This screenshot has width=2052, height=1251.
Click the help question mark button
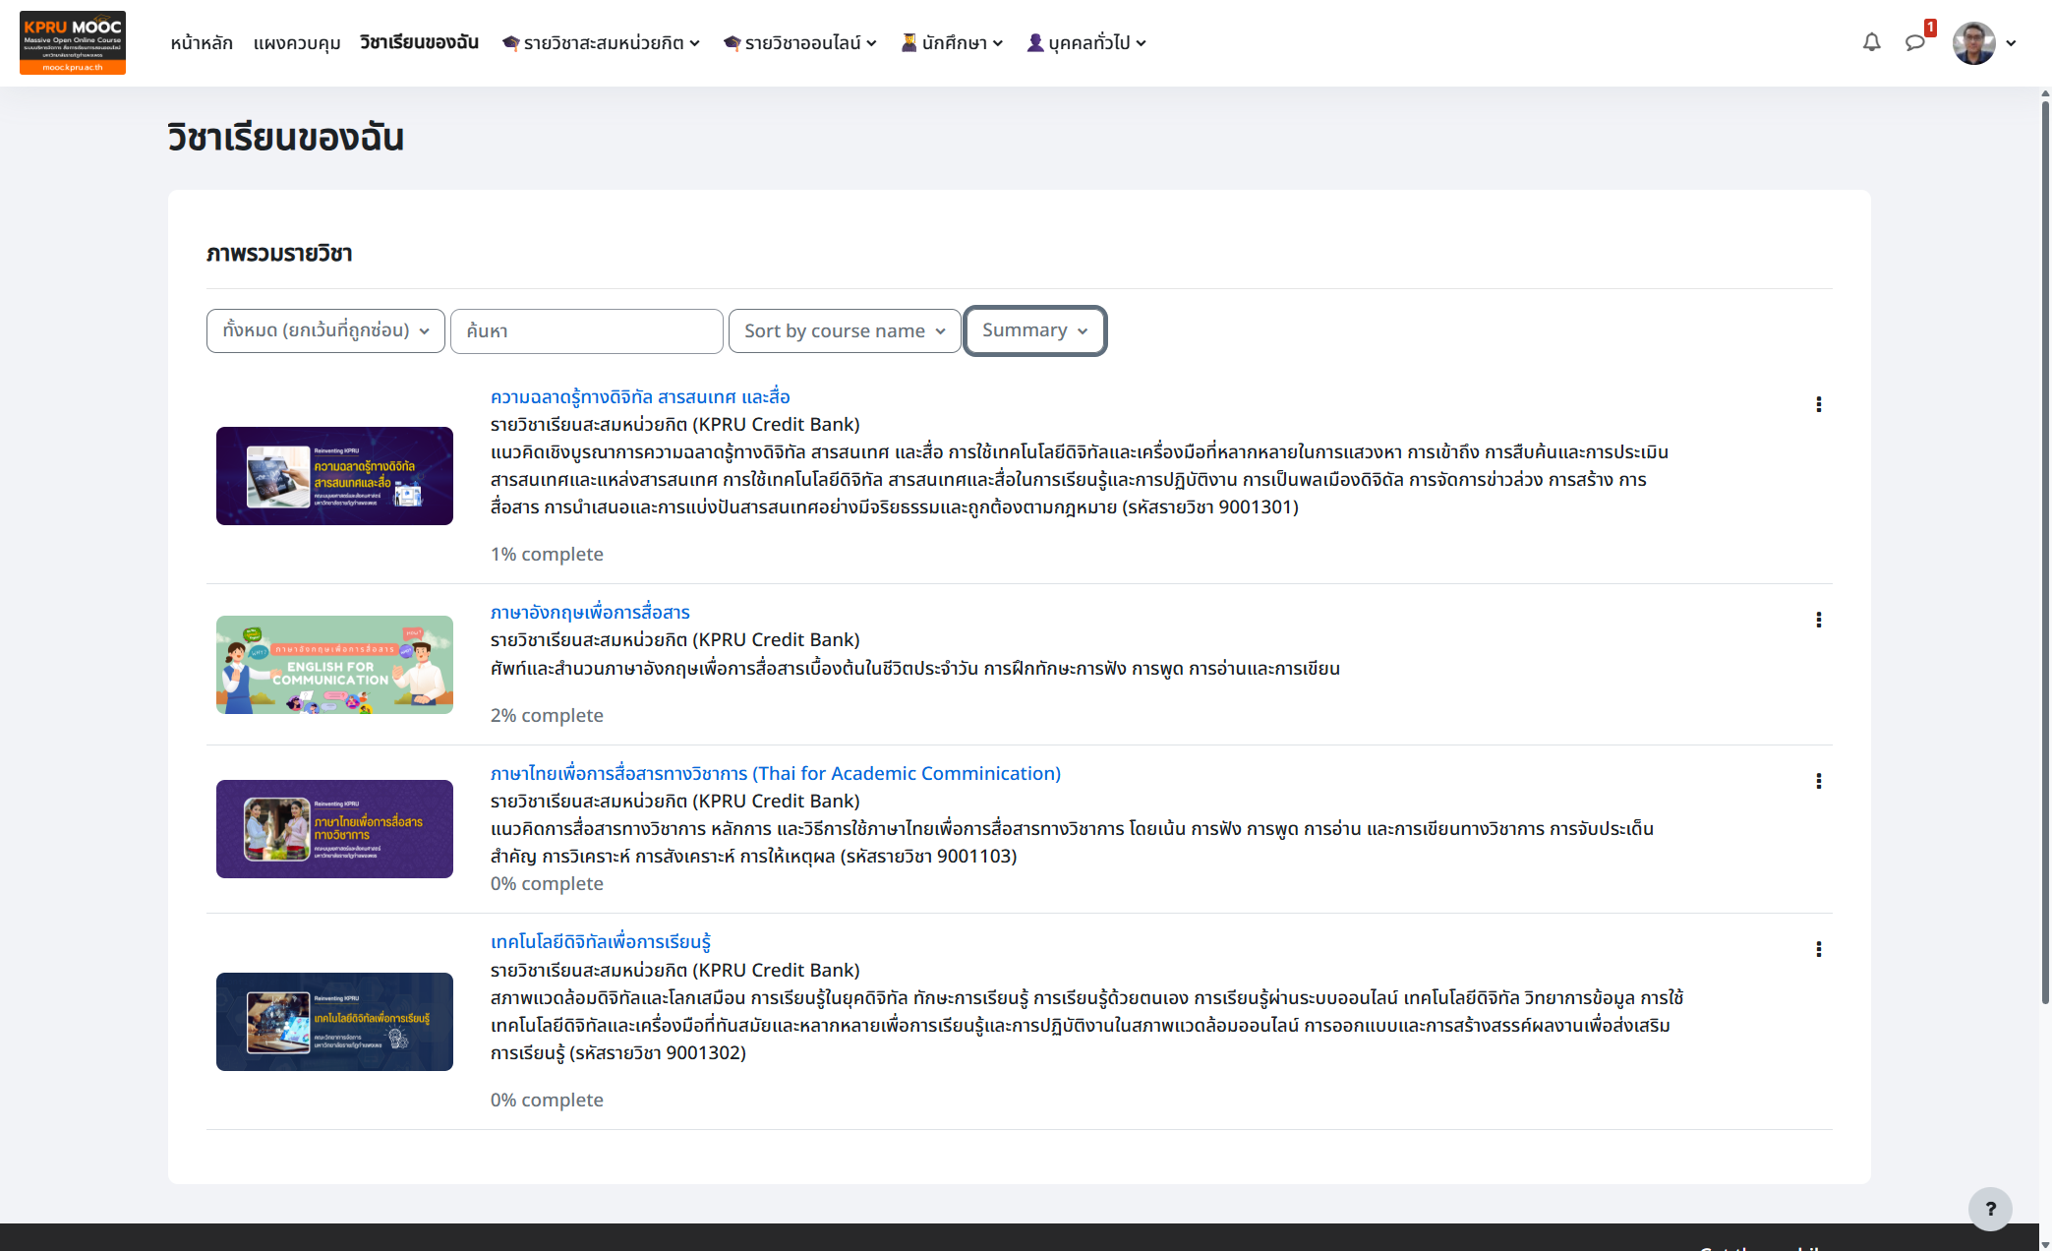[x=1990, y=1209]
